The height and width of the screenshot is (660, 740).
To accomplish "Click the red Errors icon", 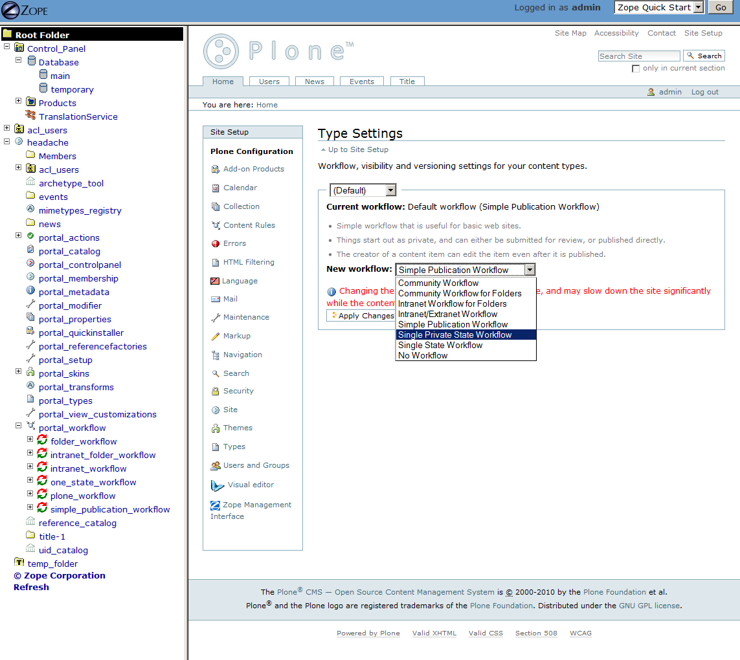I will pos(215,243).
